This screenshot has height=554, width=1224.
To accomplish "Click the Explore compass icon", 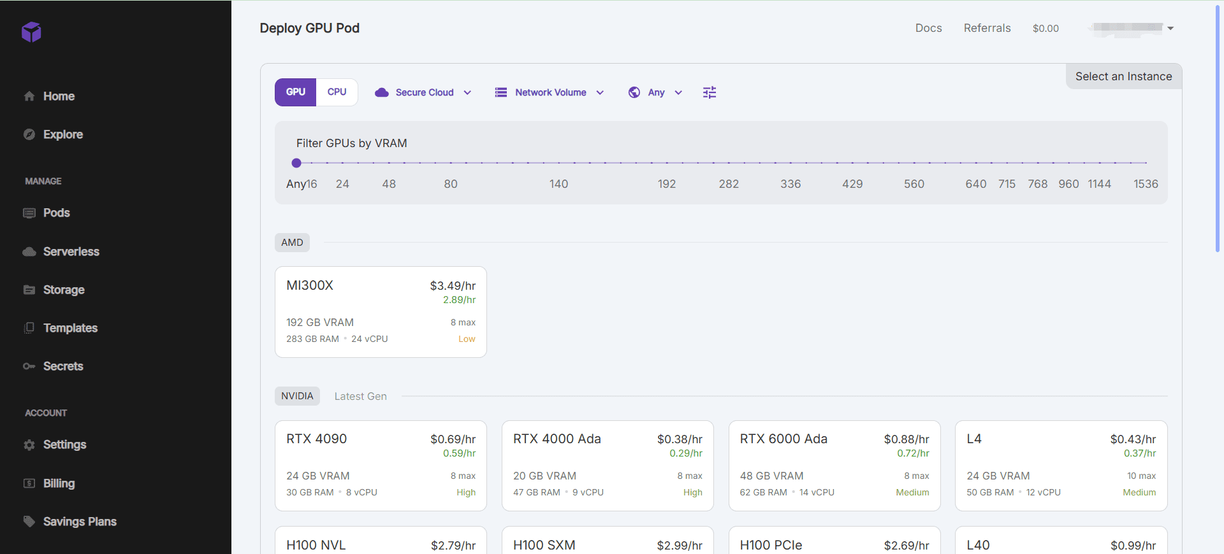I will point(29,134).
